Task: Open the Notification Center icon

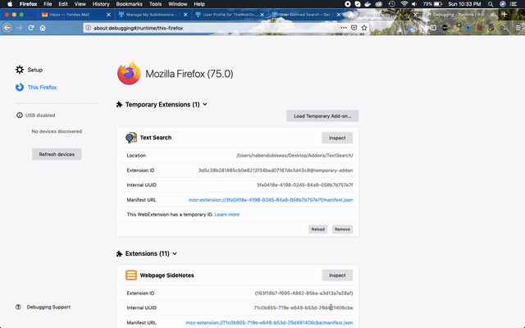Action: click(514, 4)
